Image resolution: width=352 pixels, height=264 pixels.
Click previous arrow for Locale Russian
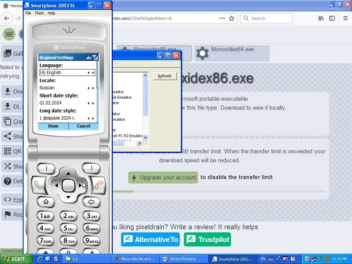(88, 88)
